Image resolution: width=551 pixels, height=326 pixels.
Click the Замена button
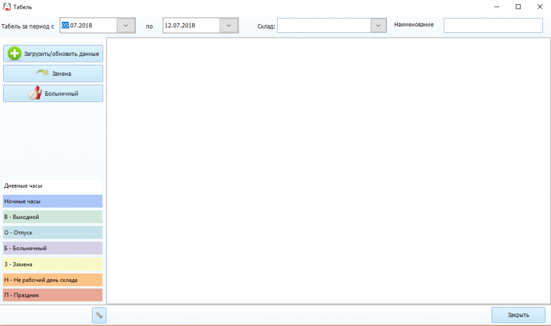pyautogui.click(x=53, y=73)
